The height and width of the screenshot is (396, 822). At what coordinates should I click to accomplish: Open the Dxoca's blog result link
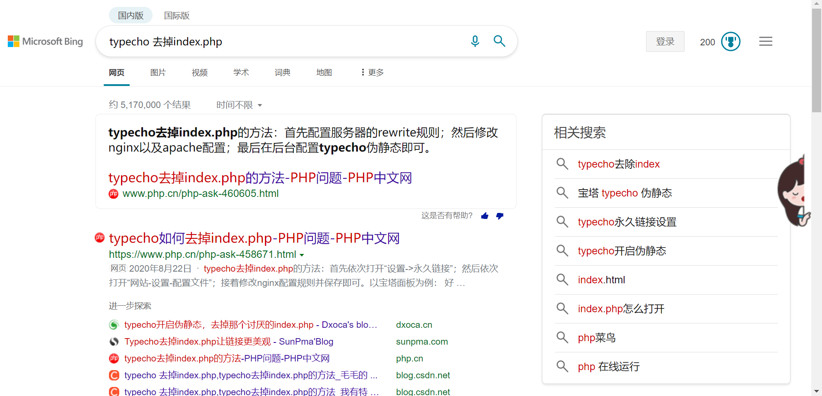tap(251, 325)
